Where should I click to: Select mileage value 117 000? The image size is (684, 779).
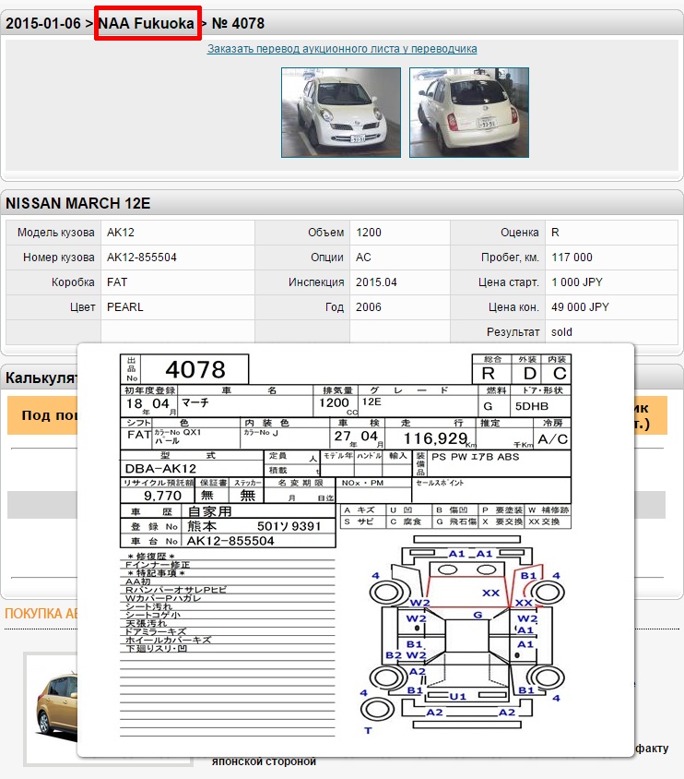pos(572,258)
